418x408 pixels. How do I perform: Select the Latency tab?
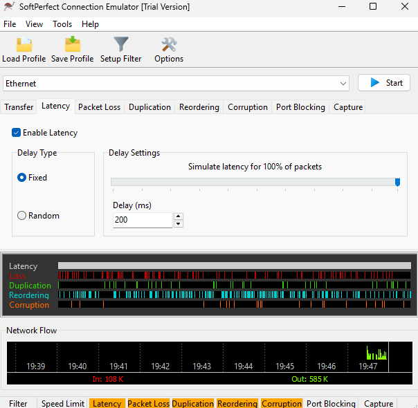(x=56, y=106)
